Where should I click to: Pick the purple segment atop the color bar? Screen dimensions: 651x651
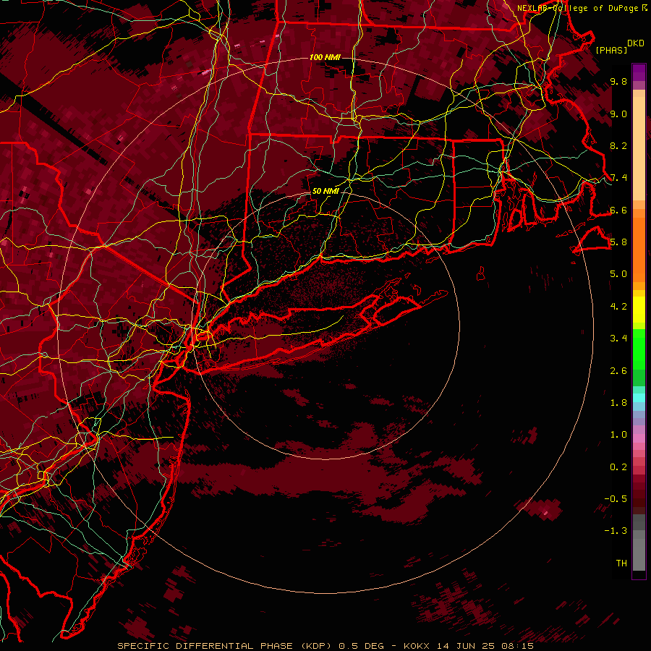tap(639, 72)
